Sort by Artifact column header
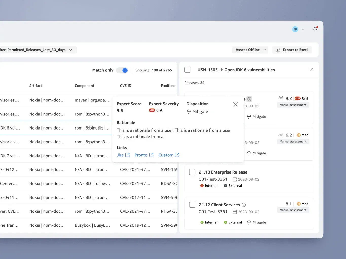Screen dimensions: 346x259 35,86
